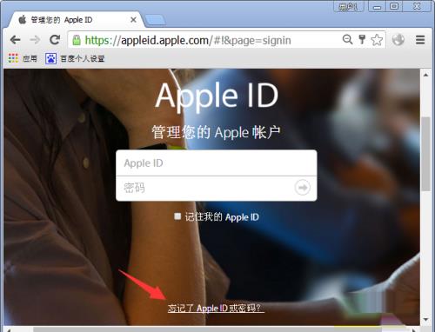Close the Chrome window
435x332 pixels.
[417, 6]
